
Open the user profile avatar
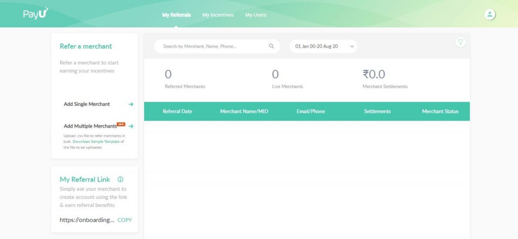(x=490, y=14)
